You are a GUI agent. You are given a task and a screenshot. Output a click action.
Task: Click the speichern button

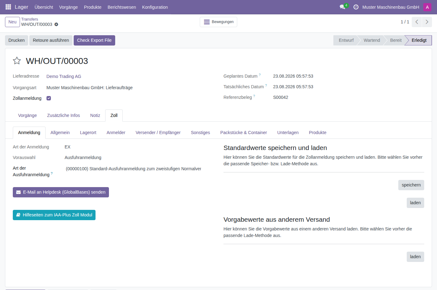[411, 185]
